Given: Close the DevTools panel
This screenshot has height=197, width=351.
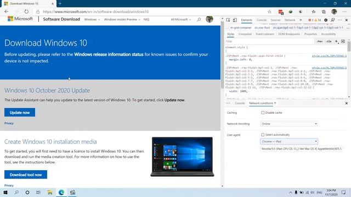Looking at the screenshot, I should pyautogui.click(x=347, y=20).
